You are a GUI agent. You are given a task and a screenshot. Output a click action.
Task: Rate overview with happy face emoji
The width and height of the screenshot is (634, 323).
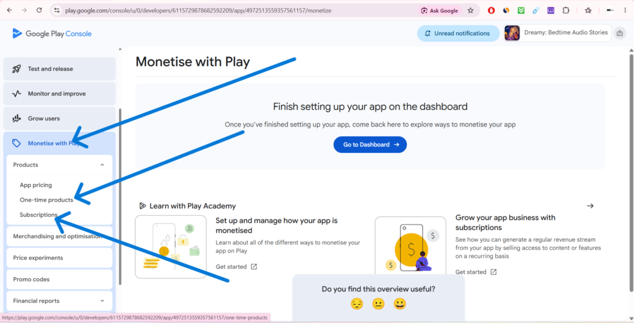[400, 304]
